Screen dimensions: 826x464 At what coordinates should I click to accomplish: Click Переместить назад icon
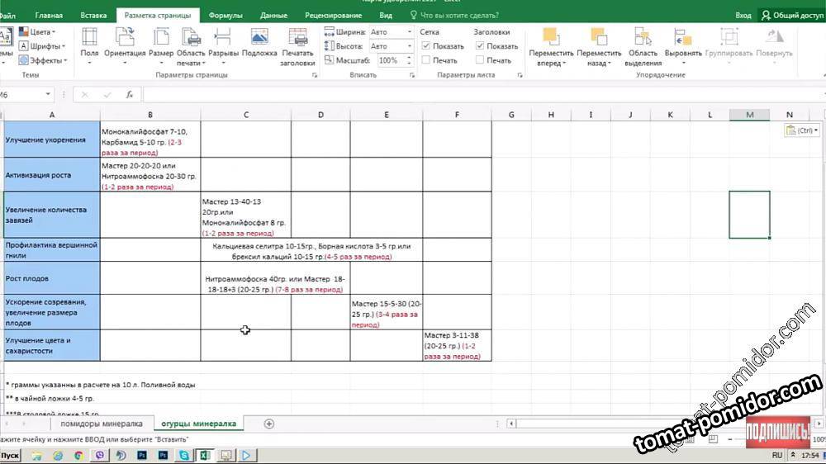[599, 46]
